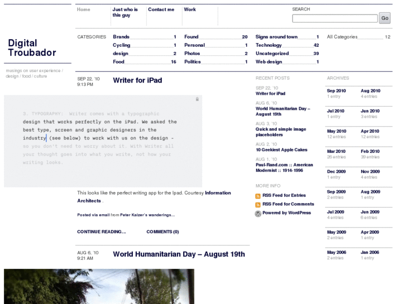Viewport: 406px width, 304px height.
Task: Click CONTINUE READING link
Action: pos(102,231)
